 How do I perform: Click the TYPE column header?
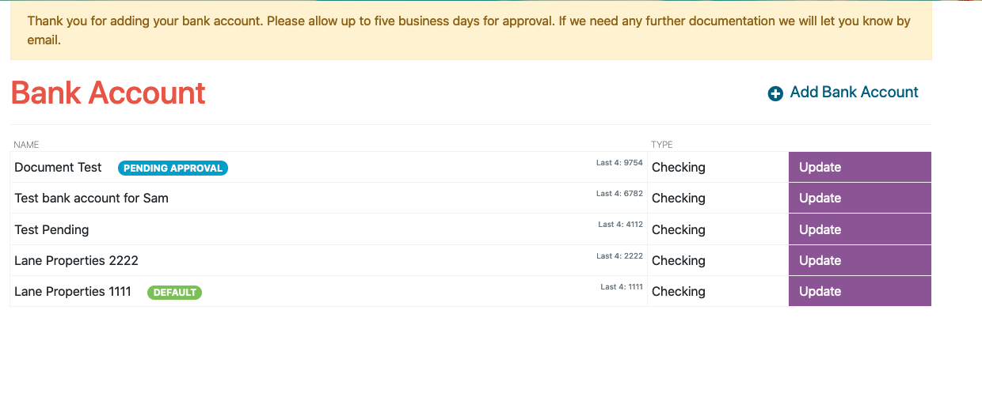click(x=662, y=145)
